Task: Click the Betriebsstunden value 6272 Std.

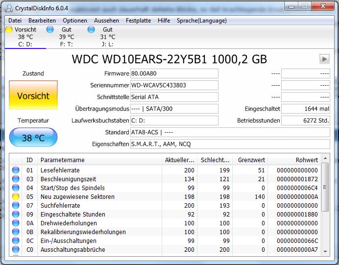Action: coord(306,120)
